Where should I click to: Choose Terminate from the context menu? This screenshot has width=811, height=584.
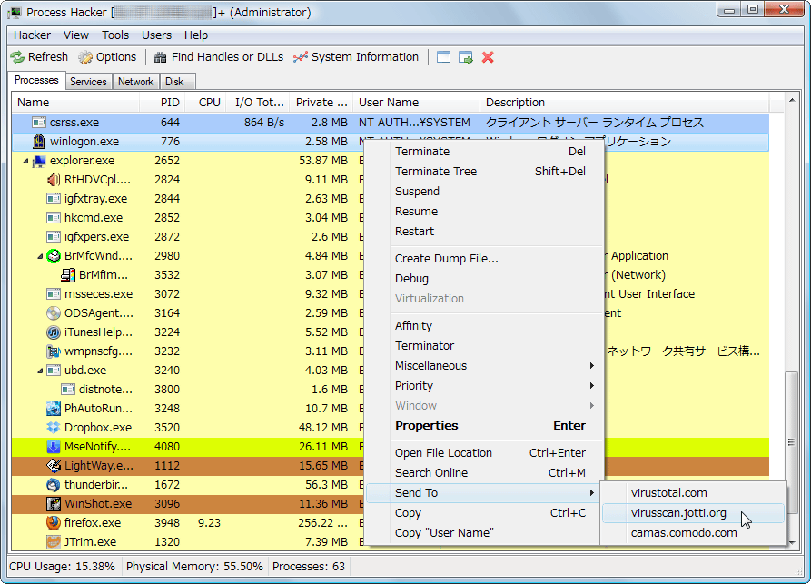(484, 152)
